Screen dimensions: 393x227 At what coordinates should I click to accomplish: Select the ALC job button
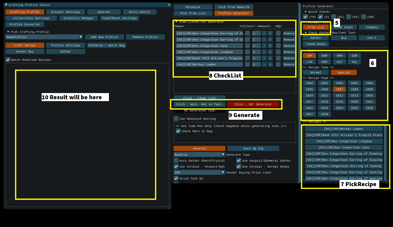pos(339,62)
